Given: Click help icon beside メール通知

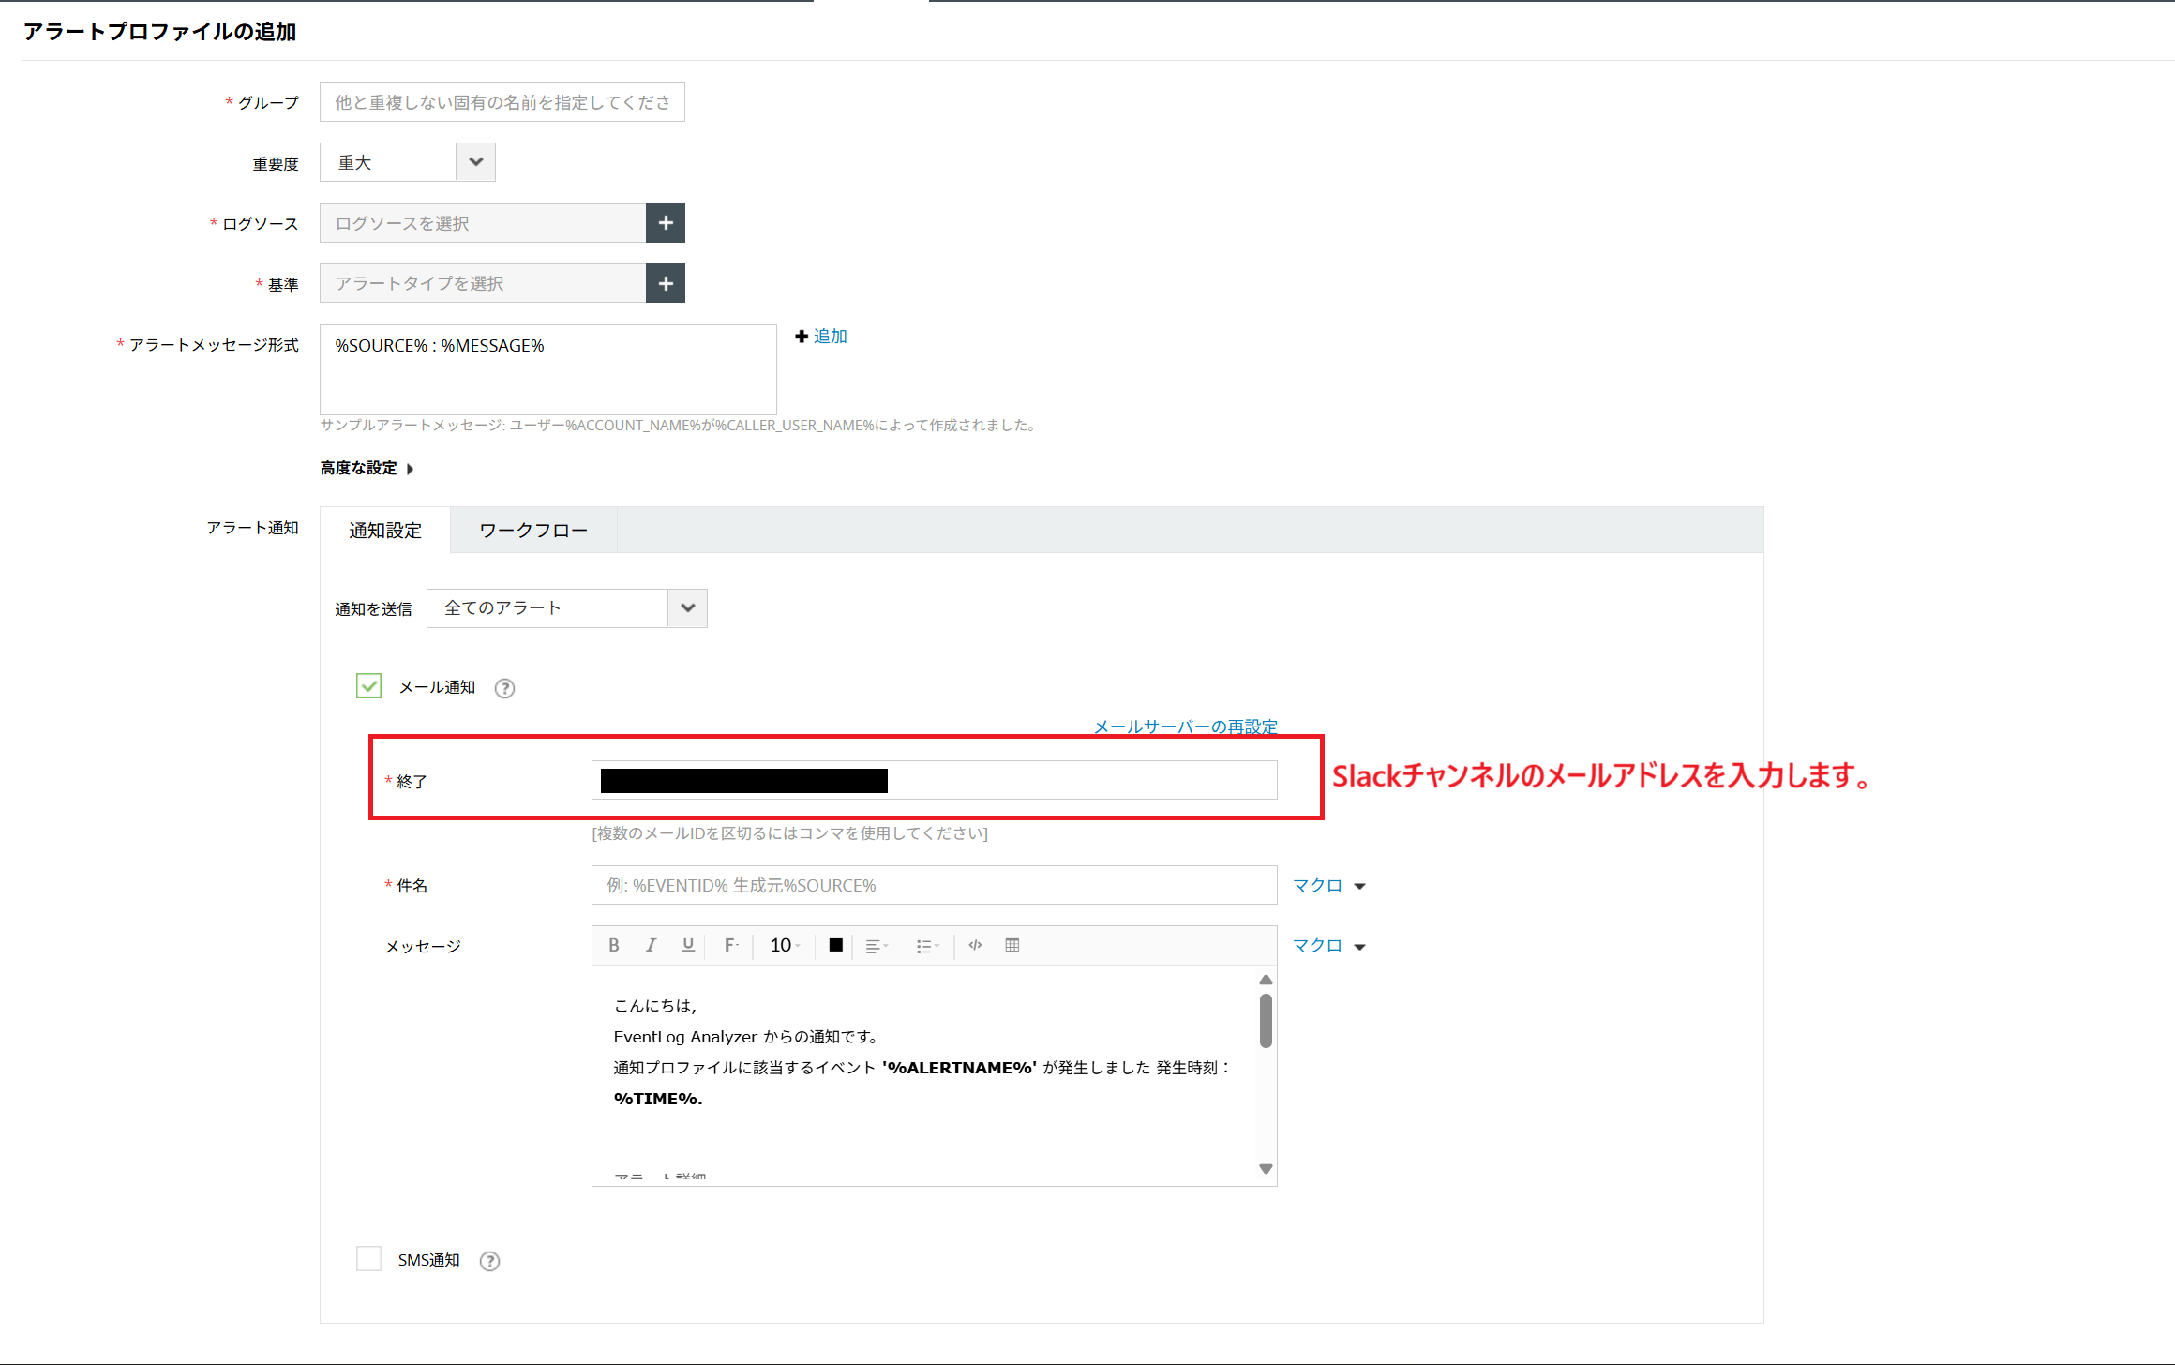Looking at the screenshot, I should click(x=504, y=689).
